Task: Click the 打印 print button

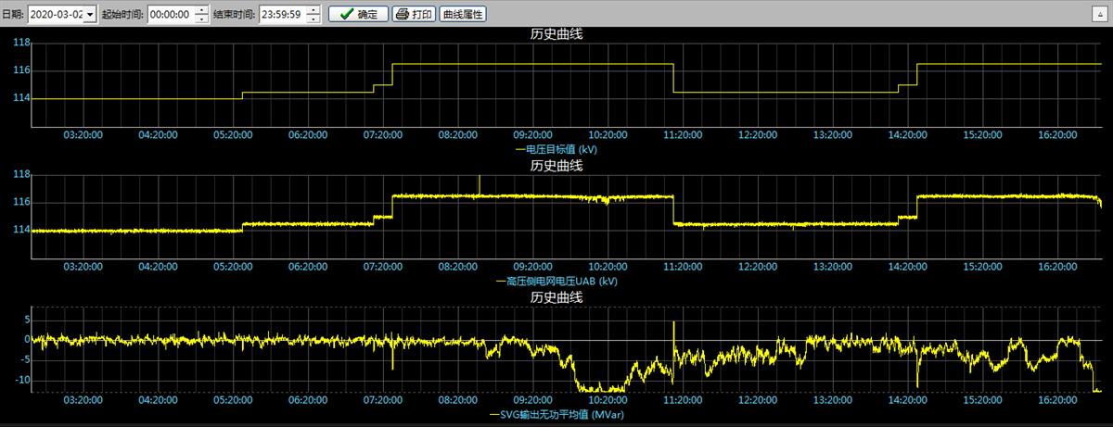Action: tap(414, 15)
